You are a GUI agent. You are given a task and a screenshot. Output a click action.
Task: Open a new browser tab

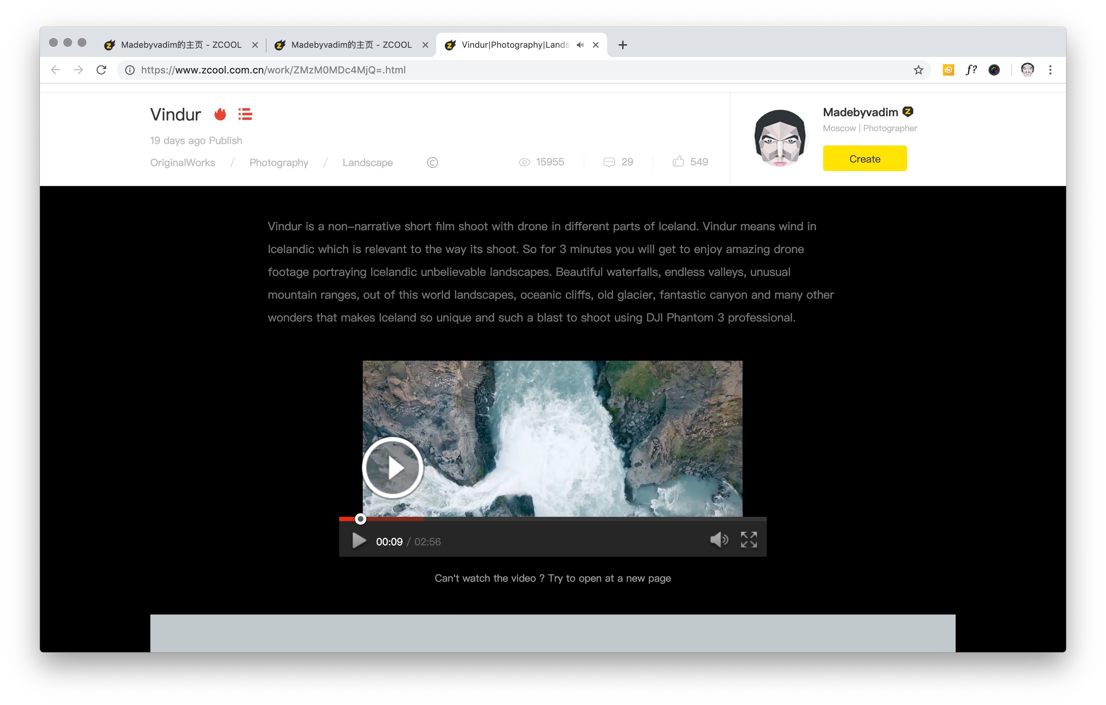pyautogui.click(x=622, y=45)
